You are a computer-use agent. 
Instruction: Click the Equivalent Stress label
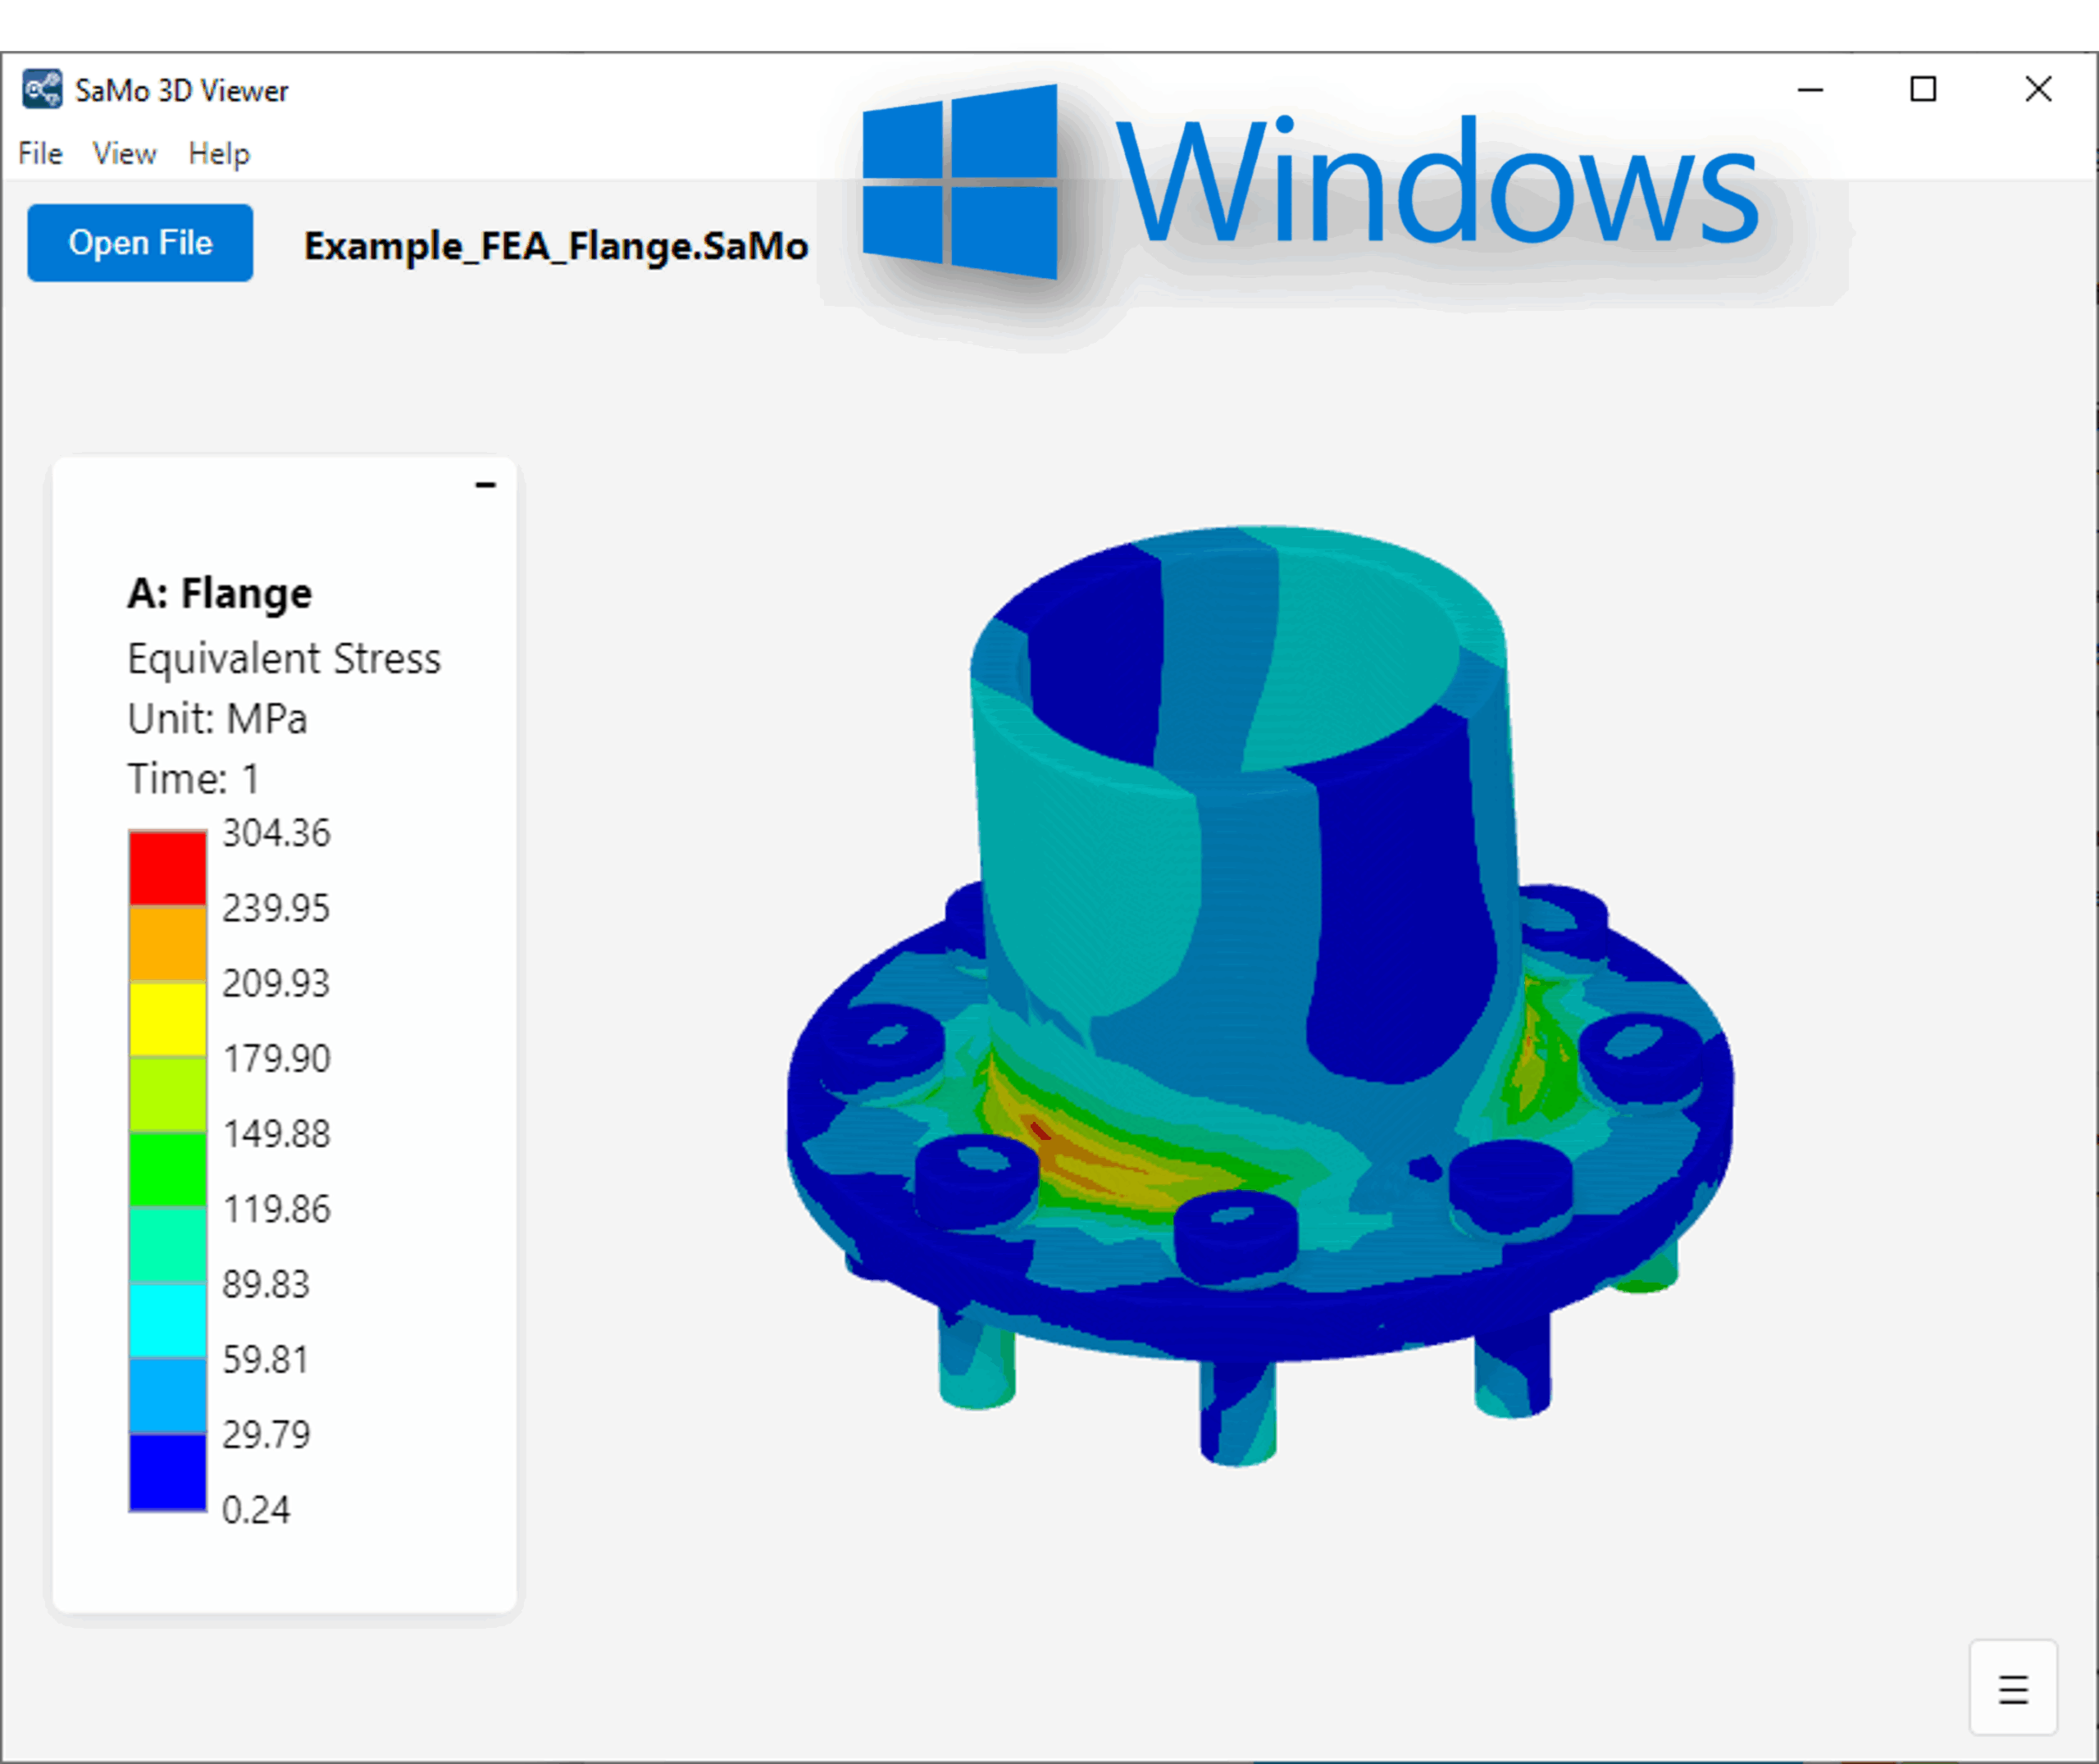[284, 659]
